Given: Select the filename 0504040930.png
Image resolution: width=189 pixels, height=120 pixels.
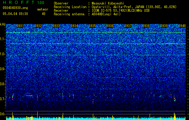Looking at the screenshot, I should [x=15, y=8].
